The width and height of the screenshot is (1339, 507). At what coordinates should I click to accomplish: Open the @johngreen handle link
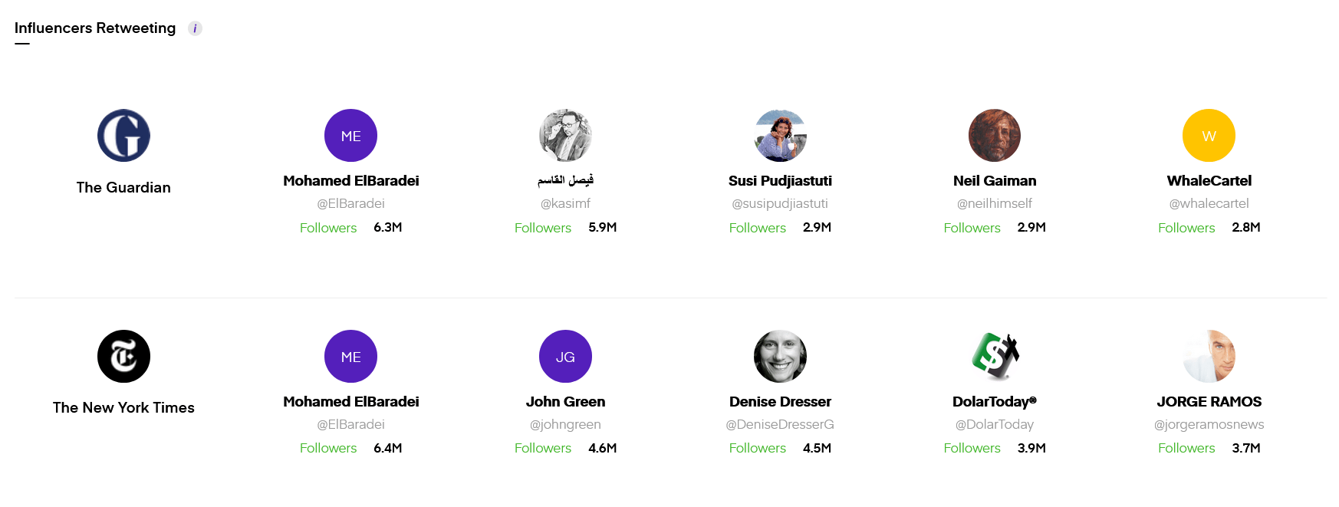pyautogui.click(x=565, y=424)
